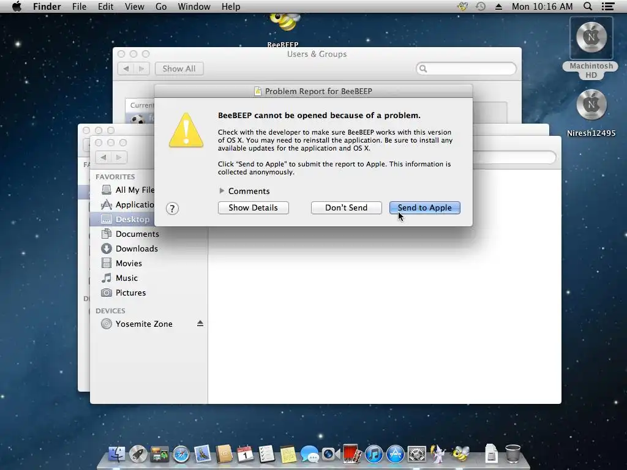Open Show Details for BeeBEEP report
This screenshot has height=470, width=627.
pyautogui.click(x=253, y=208)
